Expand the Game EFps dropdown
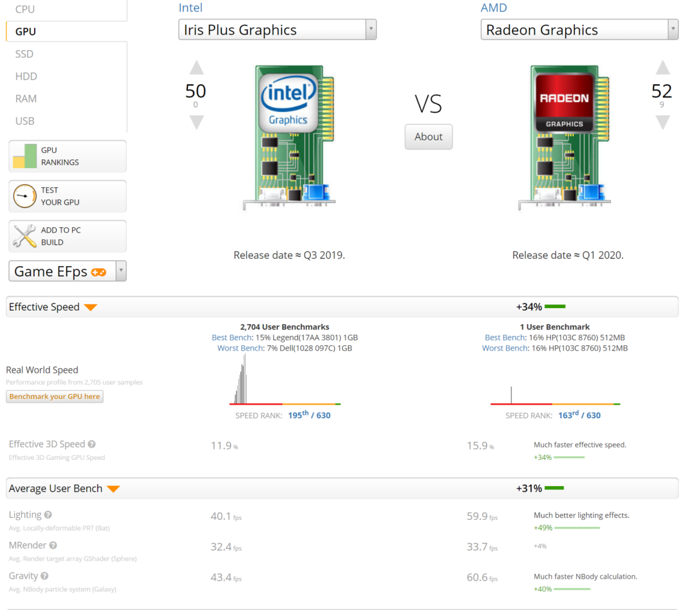This screenshot has width=687, height=610. click(121, 271)
